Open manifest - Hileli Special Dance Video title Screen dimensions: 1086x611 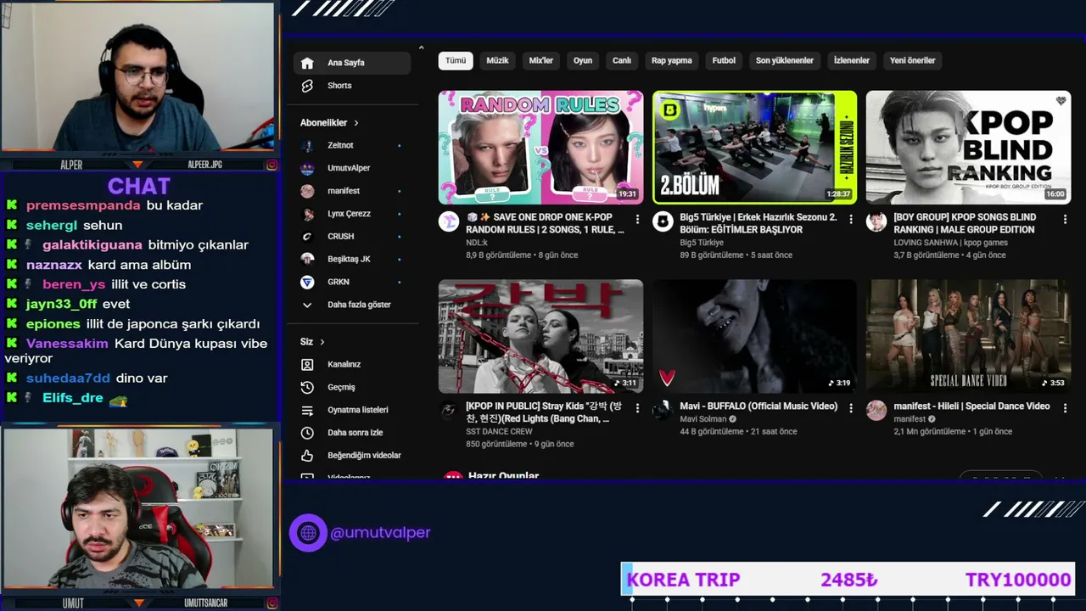(971, 406)
